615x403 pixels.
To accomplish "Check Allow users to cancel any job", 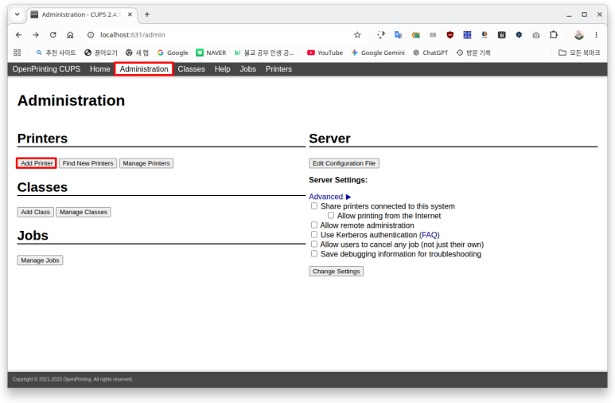I will pyautogui.click(x=314, y=244).
